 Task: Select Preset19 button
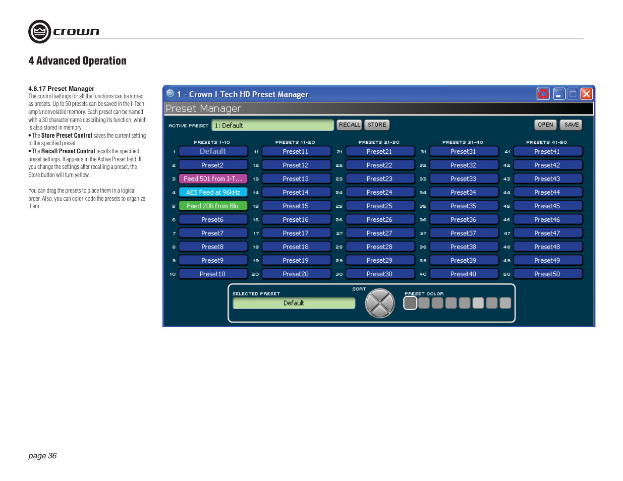pos(296,260)
